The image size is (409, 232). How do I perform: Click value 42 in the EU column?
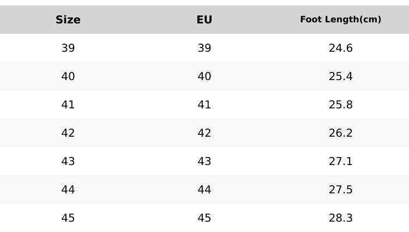coord(204,133)
